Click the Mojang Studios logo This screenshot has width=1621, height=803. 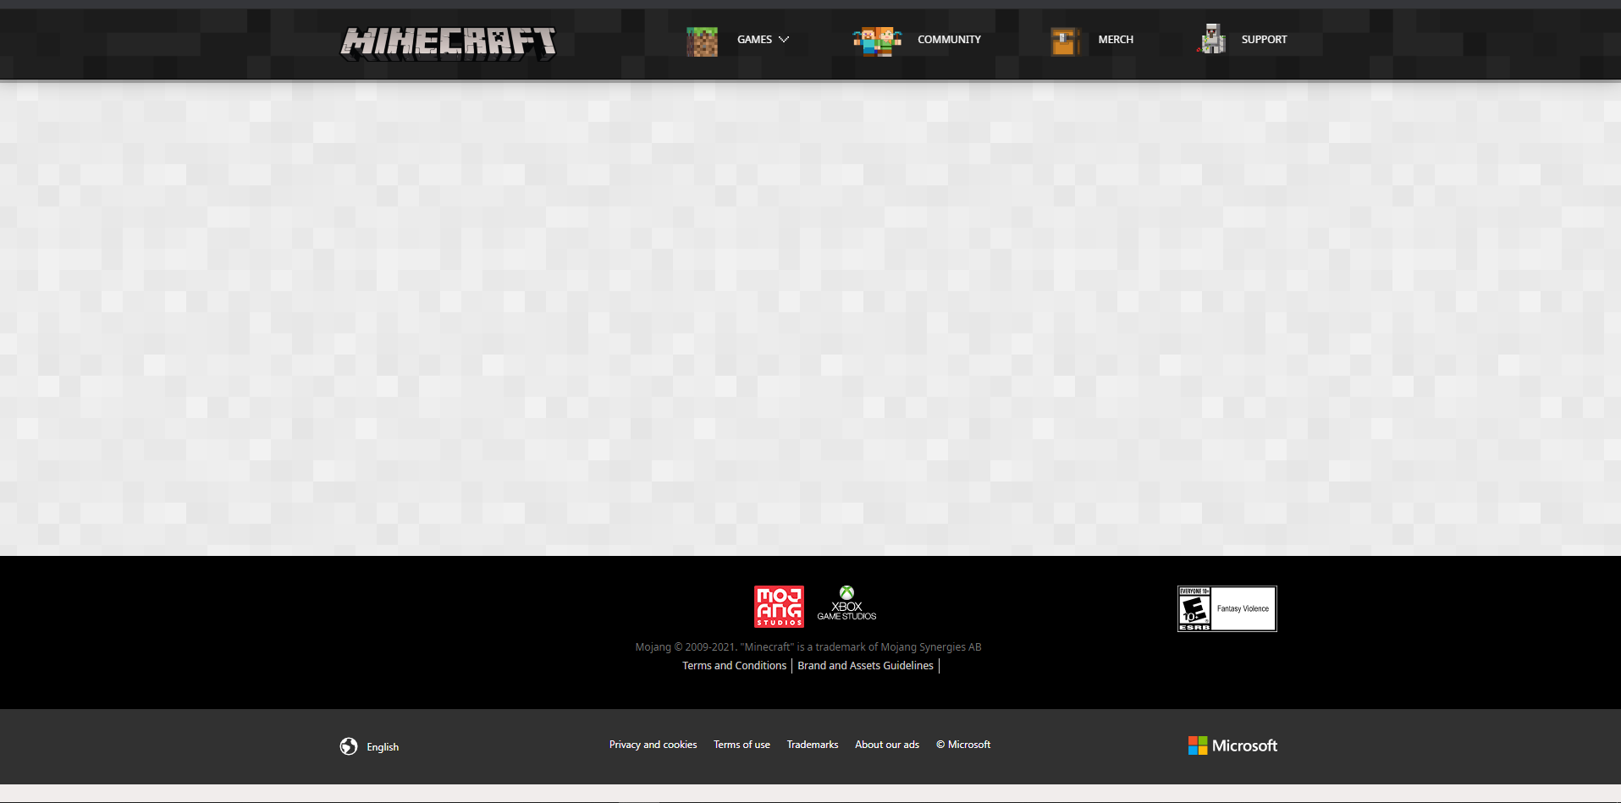tap(779, 607)
